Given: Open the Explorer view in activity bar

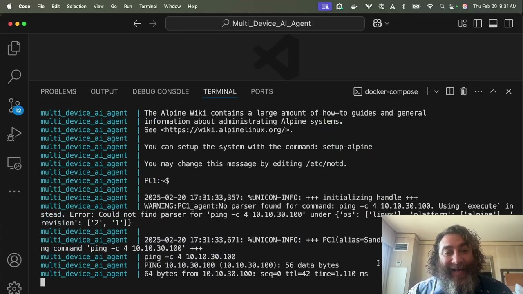Looking at the screenshot, I should [x=14, y=48].
